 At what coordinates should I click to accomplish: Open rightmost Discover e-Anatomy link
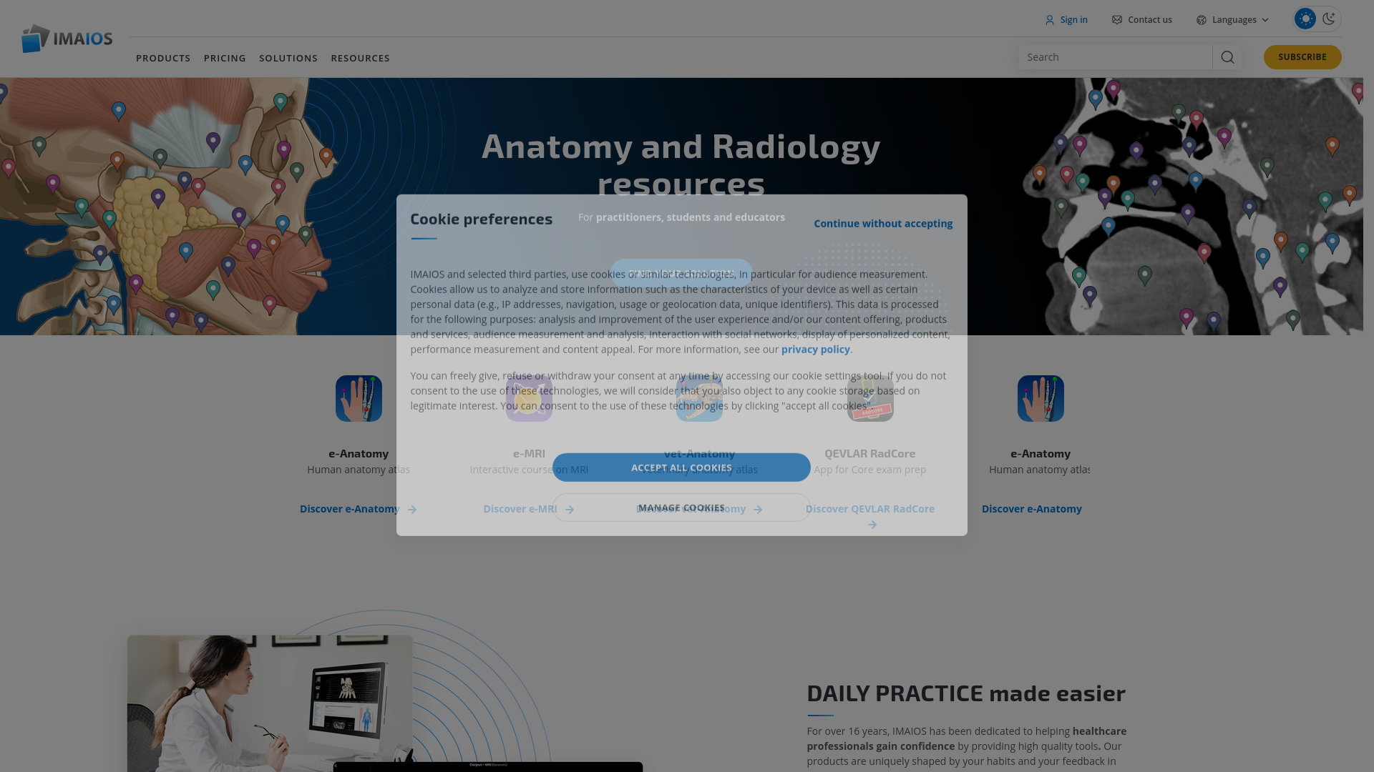click(x=1031, y=509)
